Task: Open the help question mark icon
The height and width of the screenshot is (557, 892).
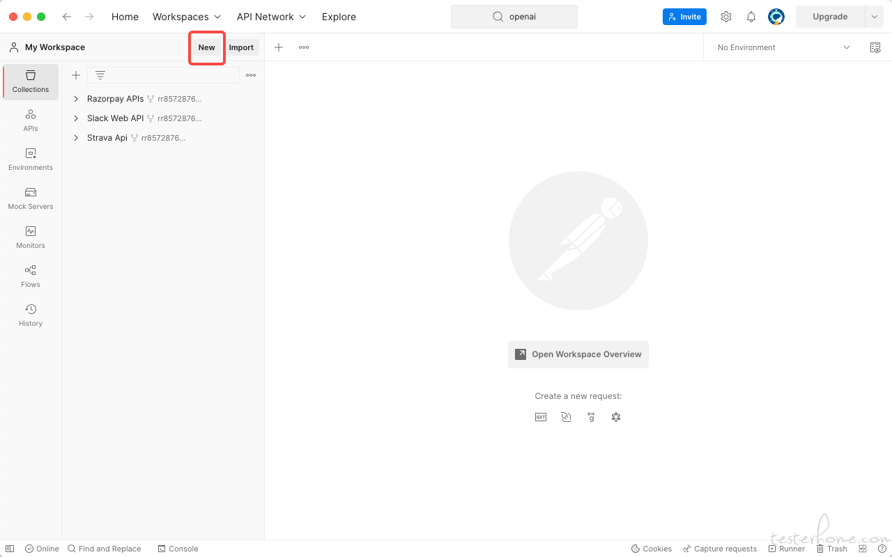Action: click(x=882, y=549)
